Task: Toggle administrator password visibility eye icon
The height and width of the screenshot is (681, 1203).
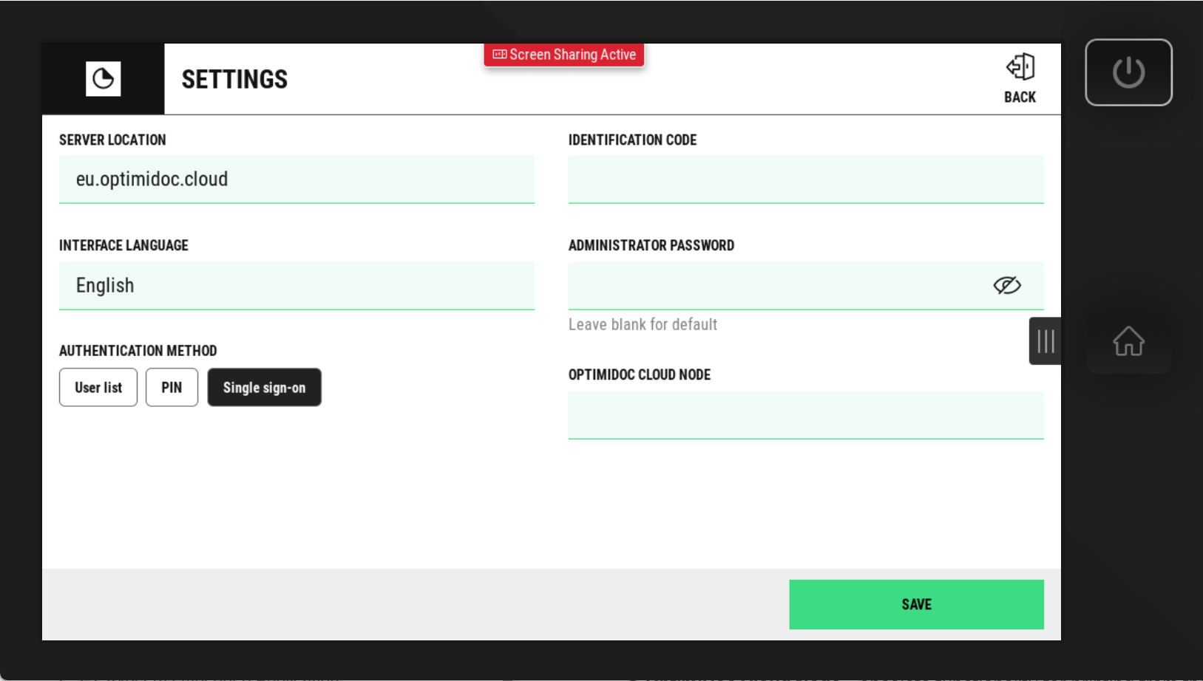Action: [x=1006, y=286]
